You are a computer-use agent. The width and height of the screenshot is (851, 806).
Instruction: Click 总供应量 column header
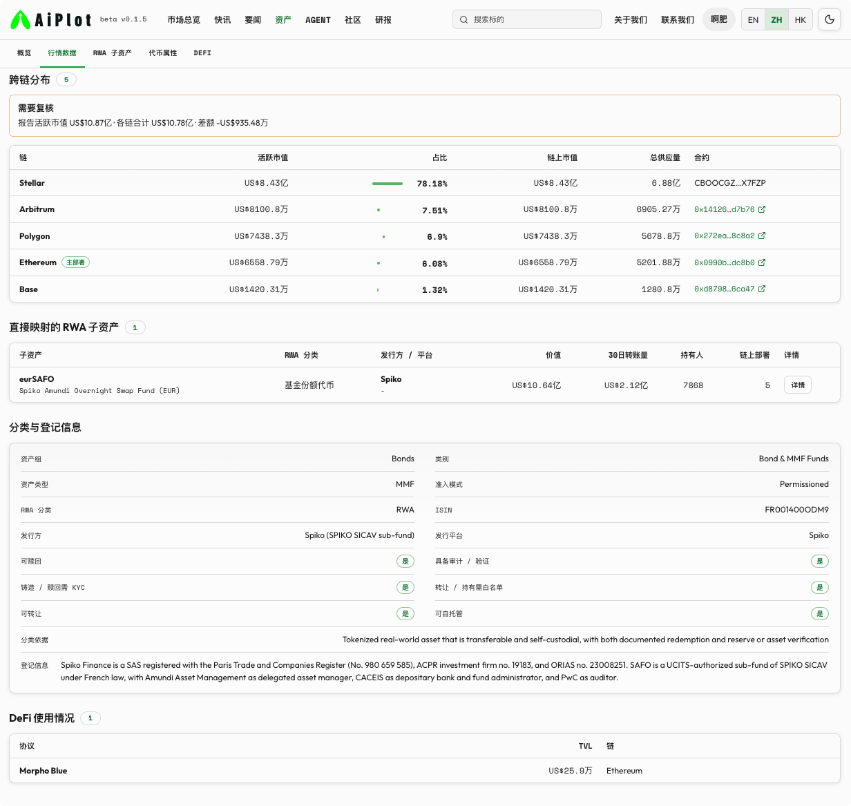click(x=665, y=157)
